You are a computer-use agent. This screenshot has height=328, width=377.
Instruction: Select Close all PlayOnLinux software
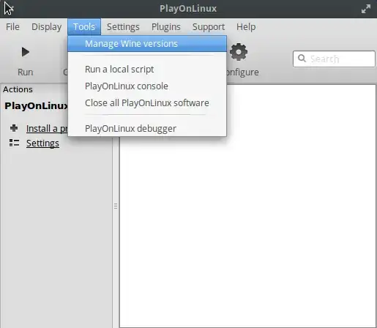(x=147, y=103)
